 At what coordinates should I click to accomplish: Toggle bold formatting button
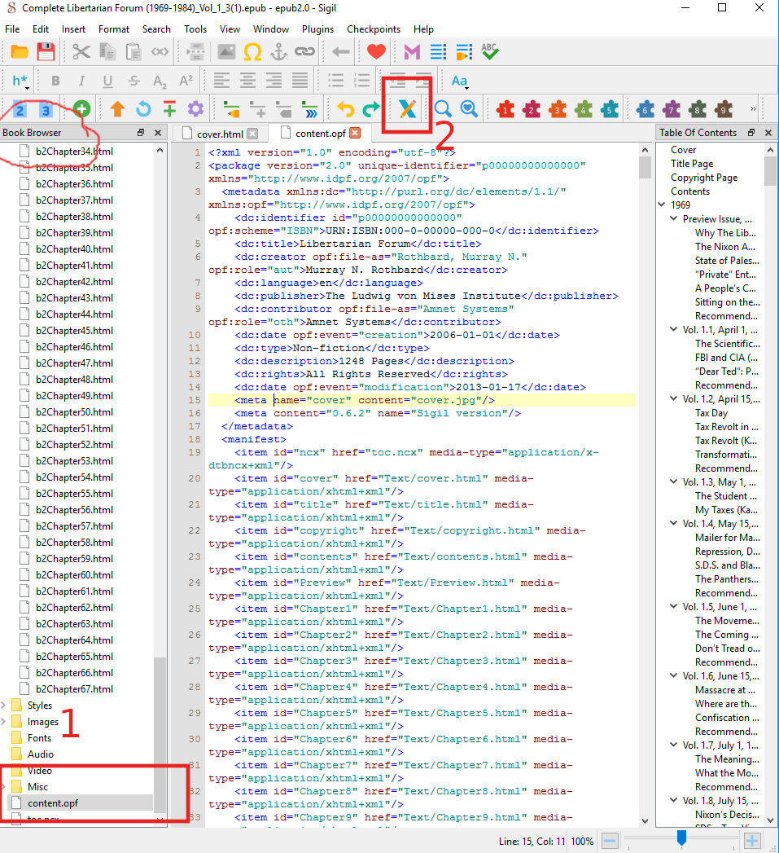click(x=55, y=81)
